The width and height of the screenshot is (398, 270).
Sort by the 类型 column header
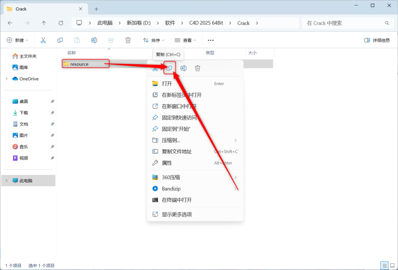210,53
